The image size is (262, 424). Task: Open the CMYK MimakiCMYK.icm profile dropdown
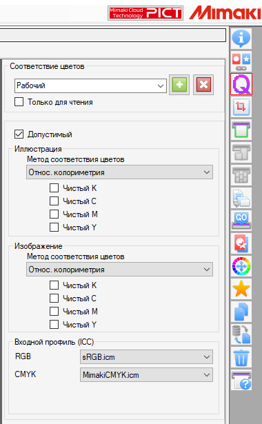[146, 375]
